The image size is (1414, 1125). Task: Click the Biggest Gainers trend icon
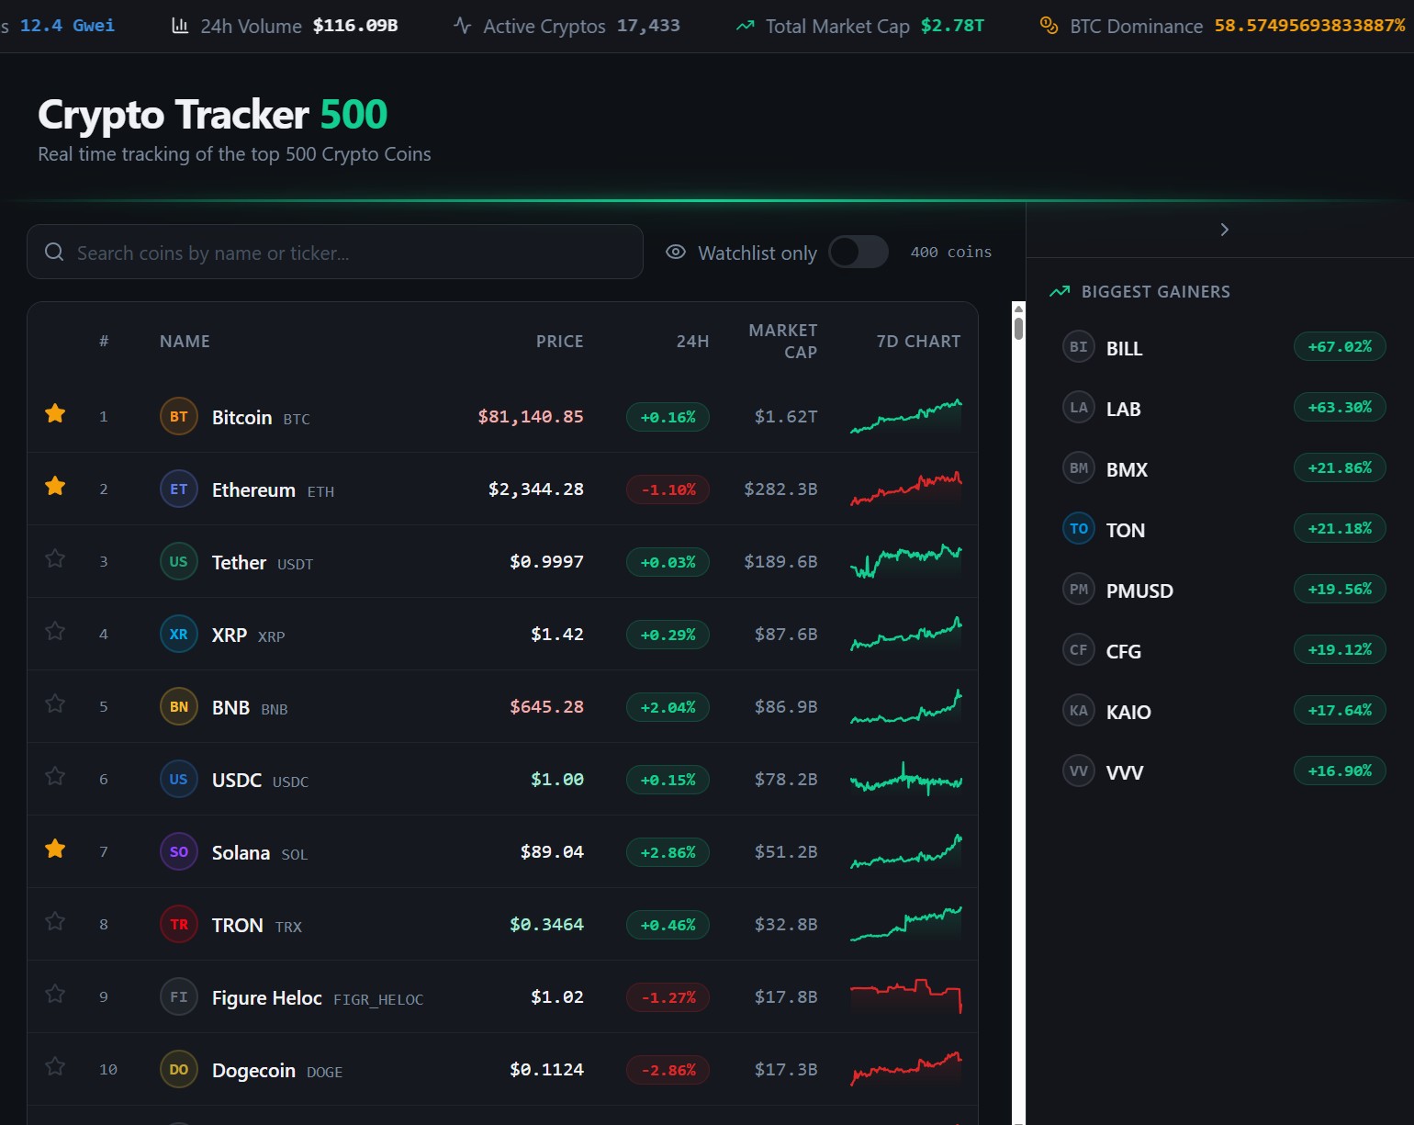[x=1060, y=291]
